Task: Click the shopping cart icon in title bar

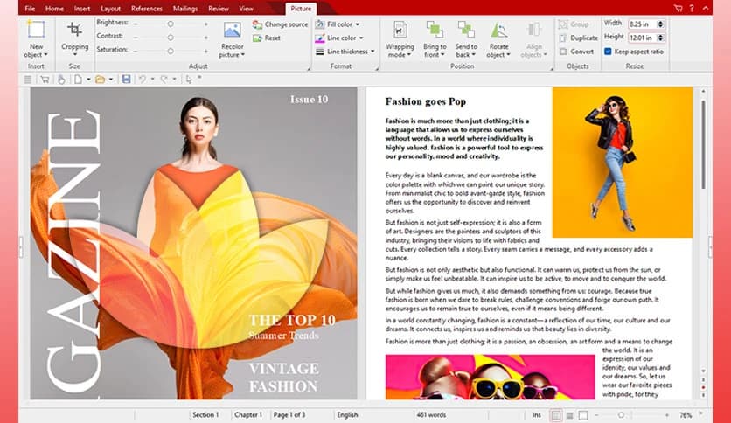Action: 678,8
